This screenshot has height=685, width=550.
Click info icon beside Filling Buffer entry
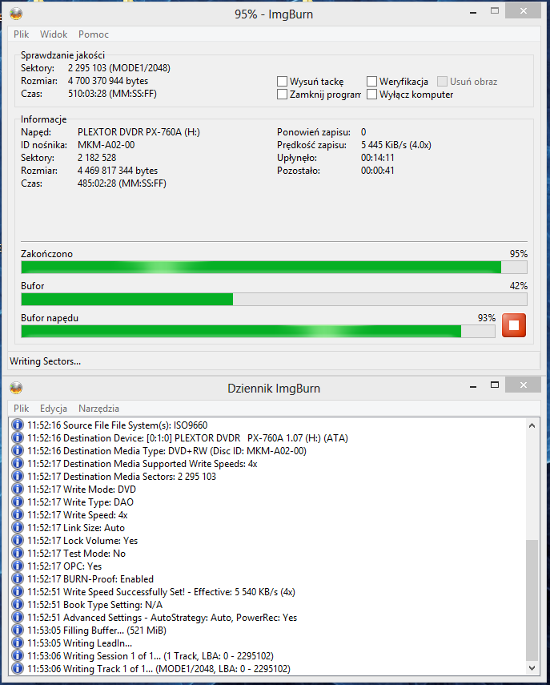[x=18, y=630]
